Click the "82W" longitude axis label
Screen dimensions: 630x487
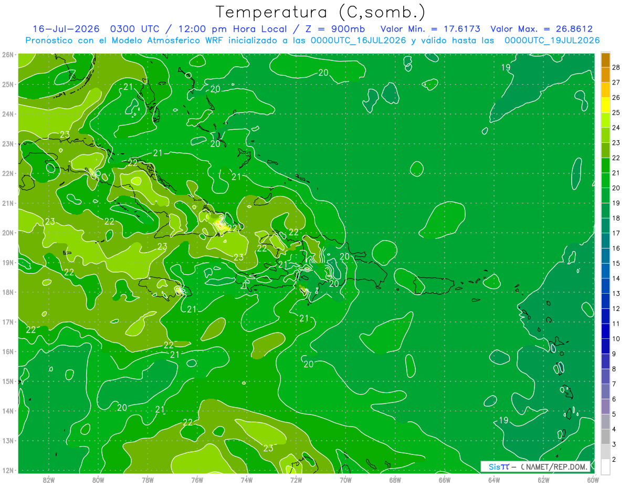(49, 480)
